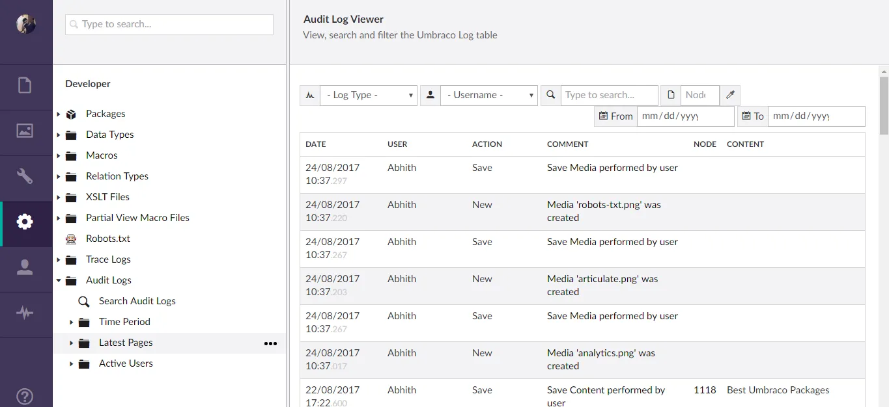Sort by ACTION column header
The image size is (889, 407).
487,144
